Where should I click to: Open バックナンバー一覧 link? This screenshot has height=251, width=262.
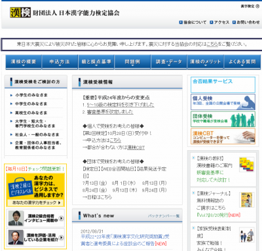pyautogui.click(x=164, y=216)
